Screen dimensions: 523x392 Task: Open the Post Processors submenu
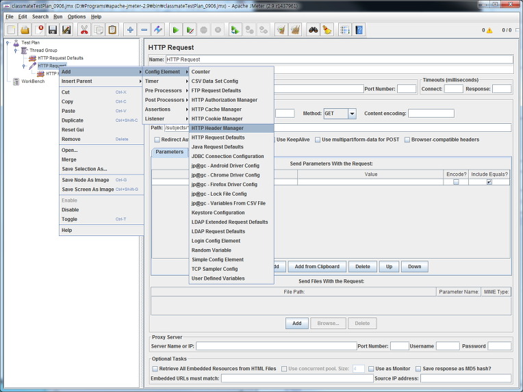coord(166,100)
